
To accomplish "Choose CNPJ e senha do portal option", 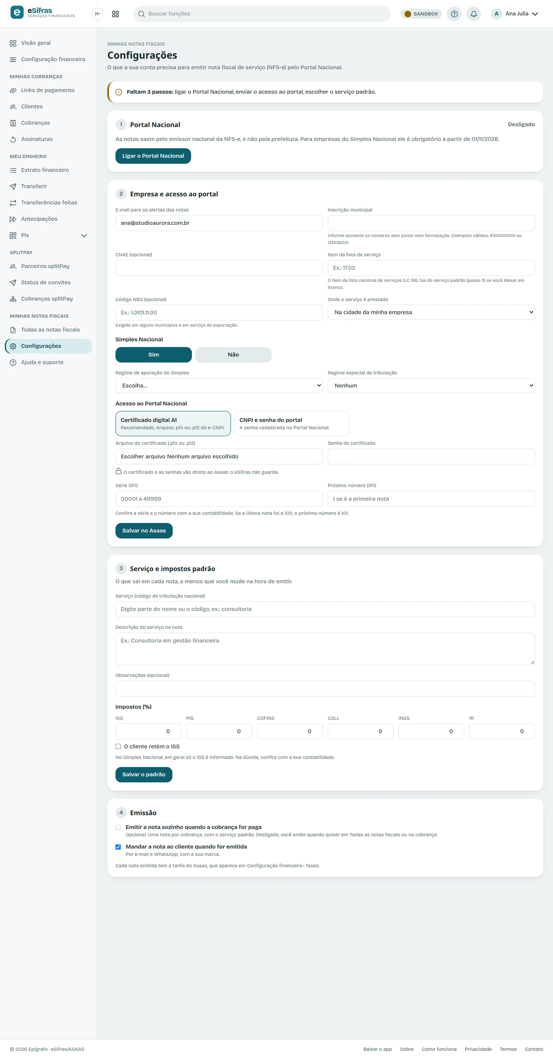I will 291,423.
